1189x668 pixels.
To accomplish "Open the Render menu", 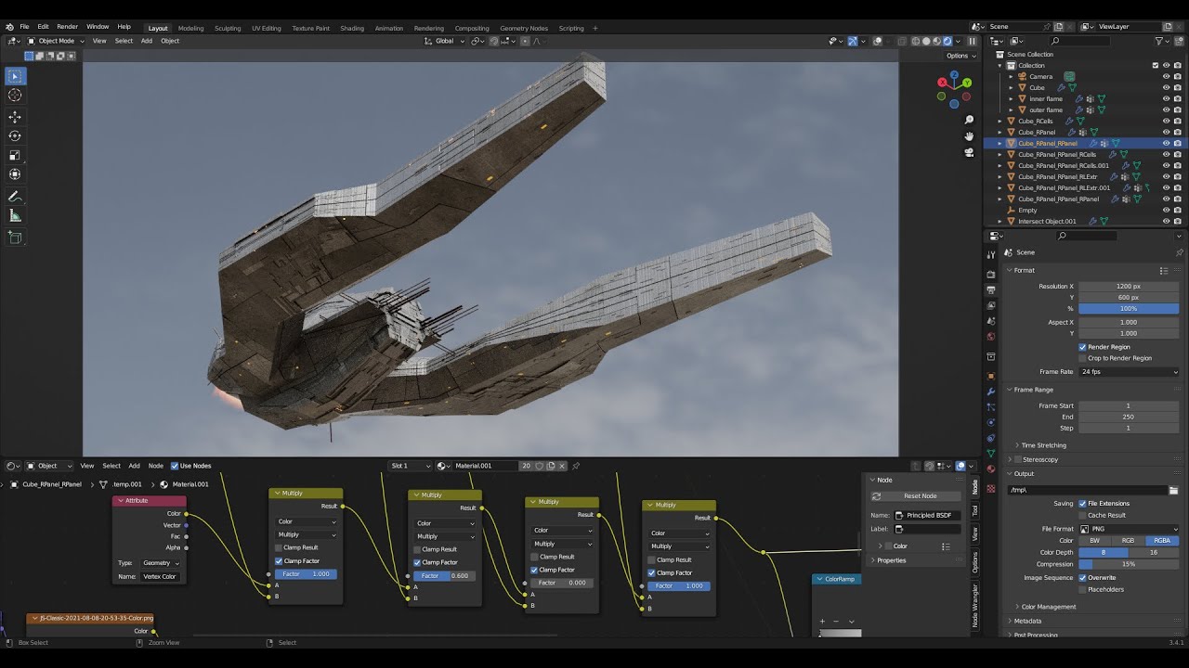I will [67, 27].
